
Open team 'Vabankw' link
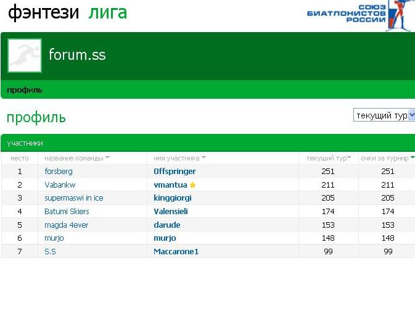click(x=60, y=185)
